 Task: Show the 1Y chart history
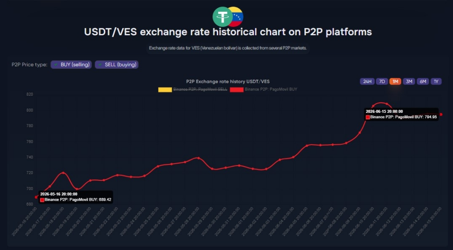[x=436, y=82]
